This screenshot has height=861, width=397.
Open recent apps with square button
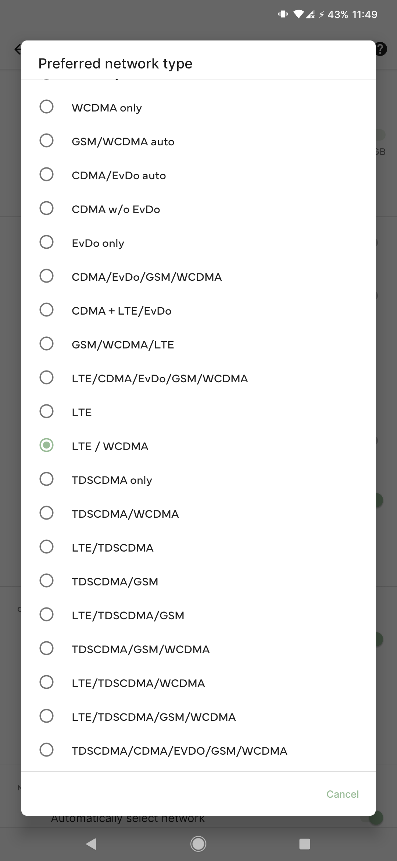coord(304,844)
